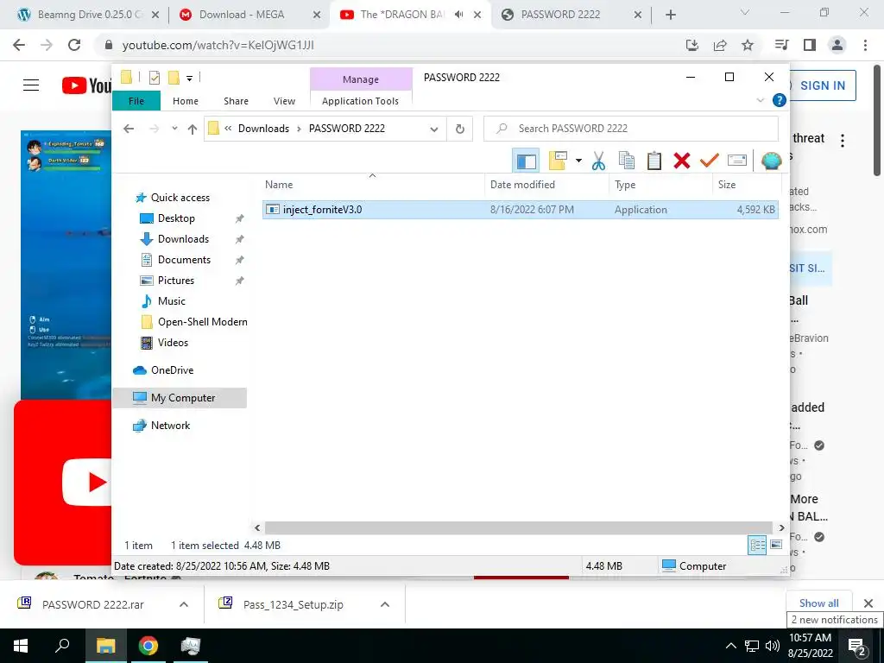Open the File tab in Explorer
Image resolution: width=884 pixels, height=663 pixels.
click(x=136, y=101)
